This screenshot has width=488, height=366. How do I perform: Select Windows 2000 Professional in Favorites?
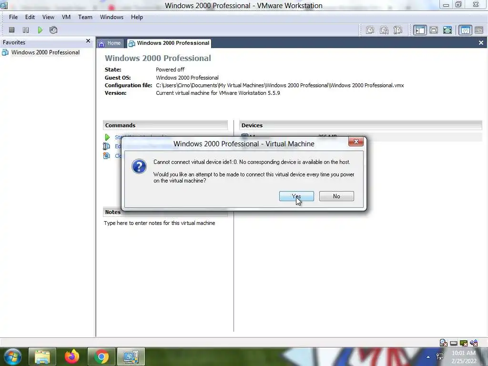point(45,52)
